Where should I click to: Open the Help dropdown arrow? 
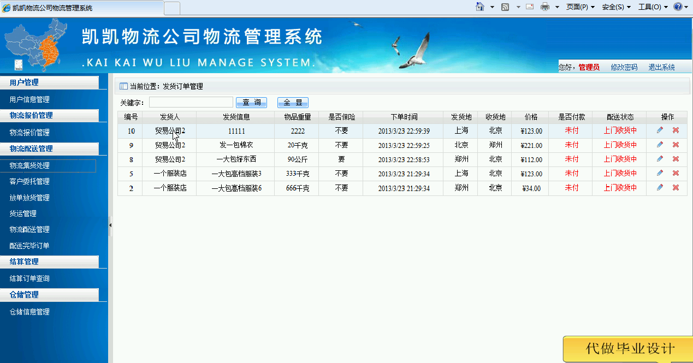(687, 7)
